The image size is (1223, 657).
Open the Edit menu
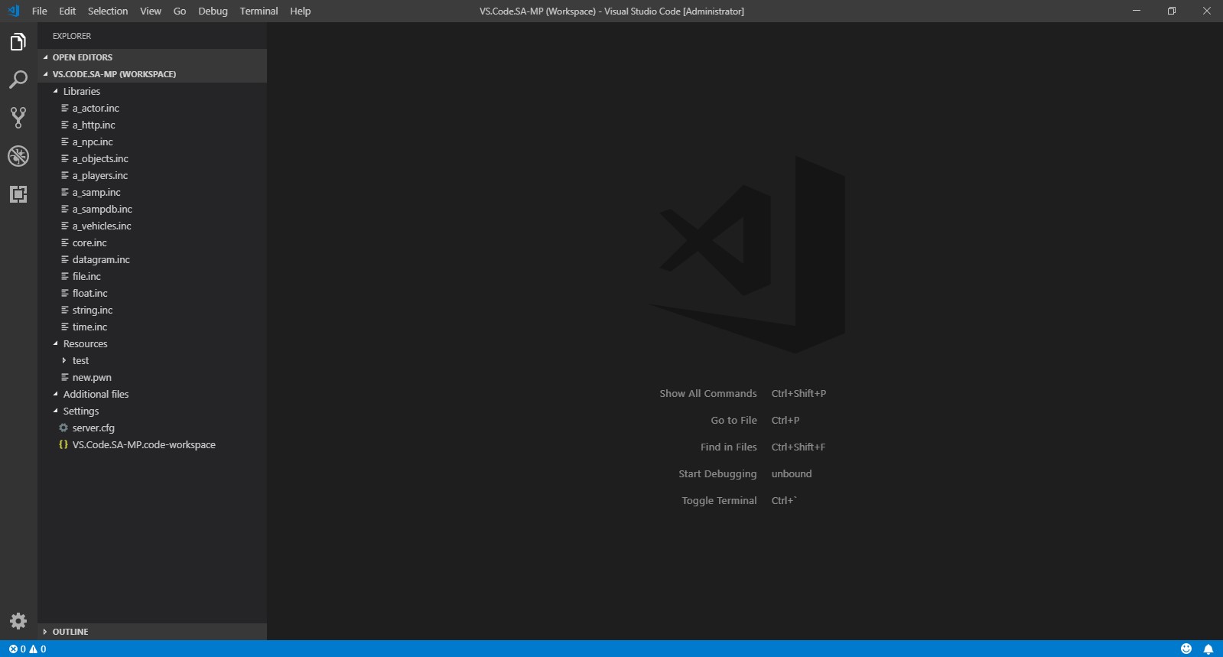(x=67, y=11)
